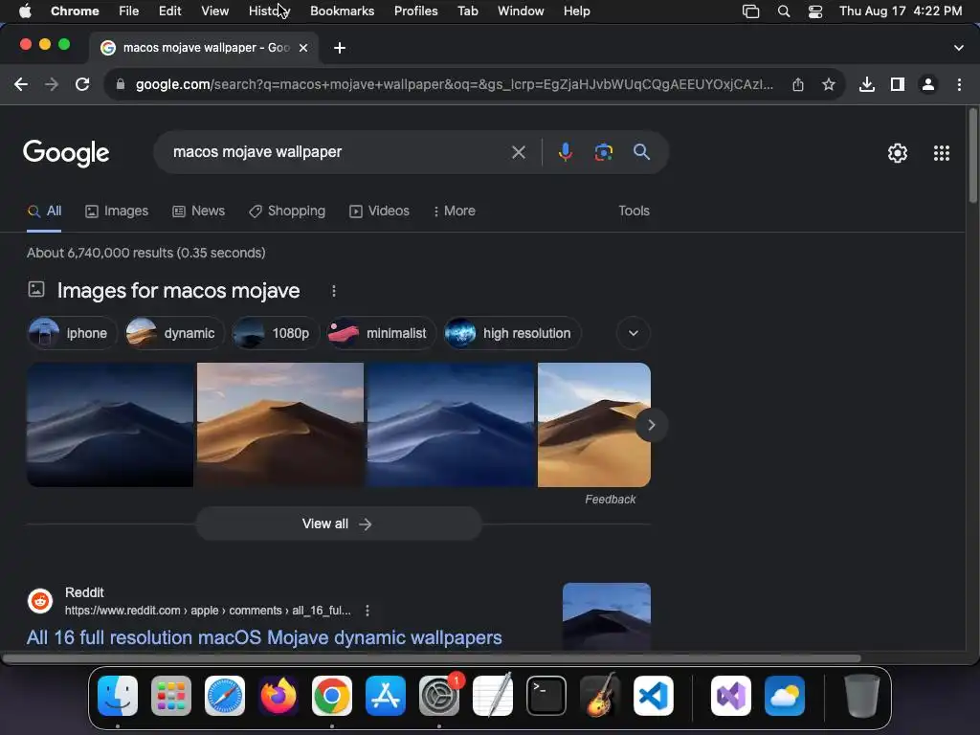This screenshot has width=980, height=735.
Task: Click the vertical page scrollbar
Action: coord(973,156)
